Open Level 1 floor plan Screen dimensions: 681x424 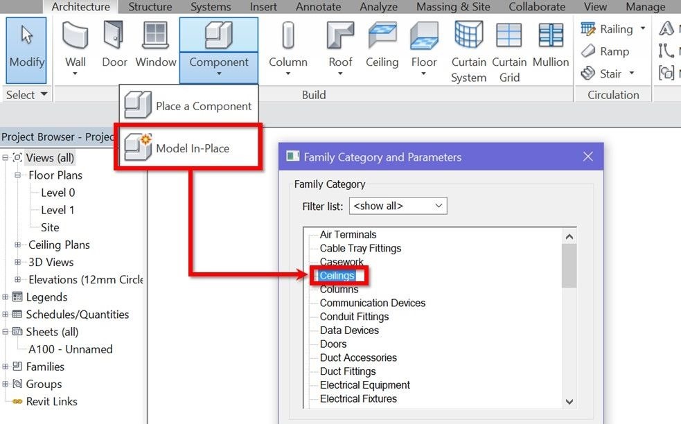pos(58,210)
